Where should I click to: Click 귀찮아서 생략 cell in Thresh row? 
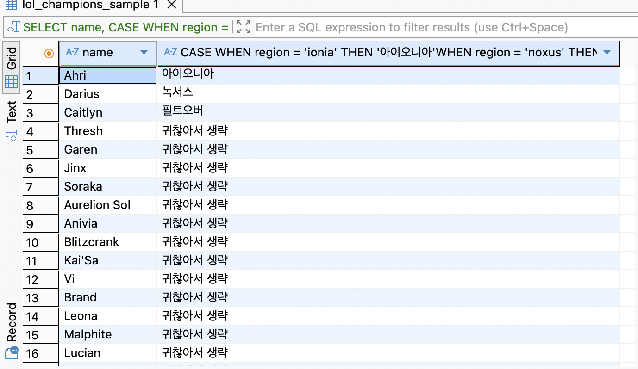pos(388,131)
